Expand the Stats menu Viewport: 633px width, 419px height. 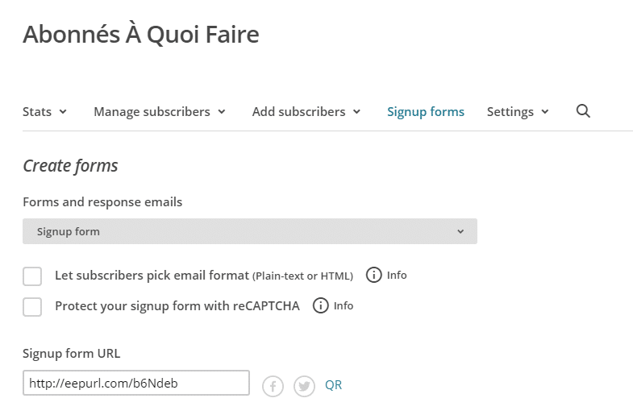[x=44, y=112]
